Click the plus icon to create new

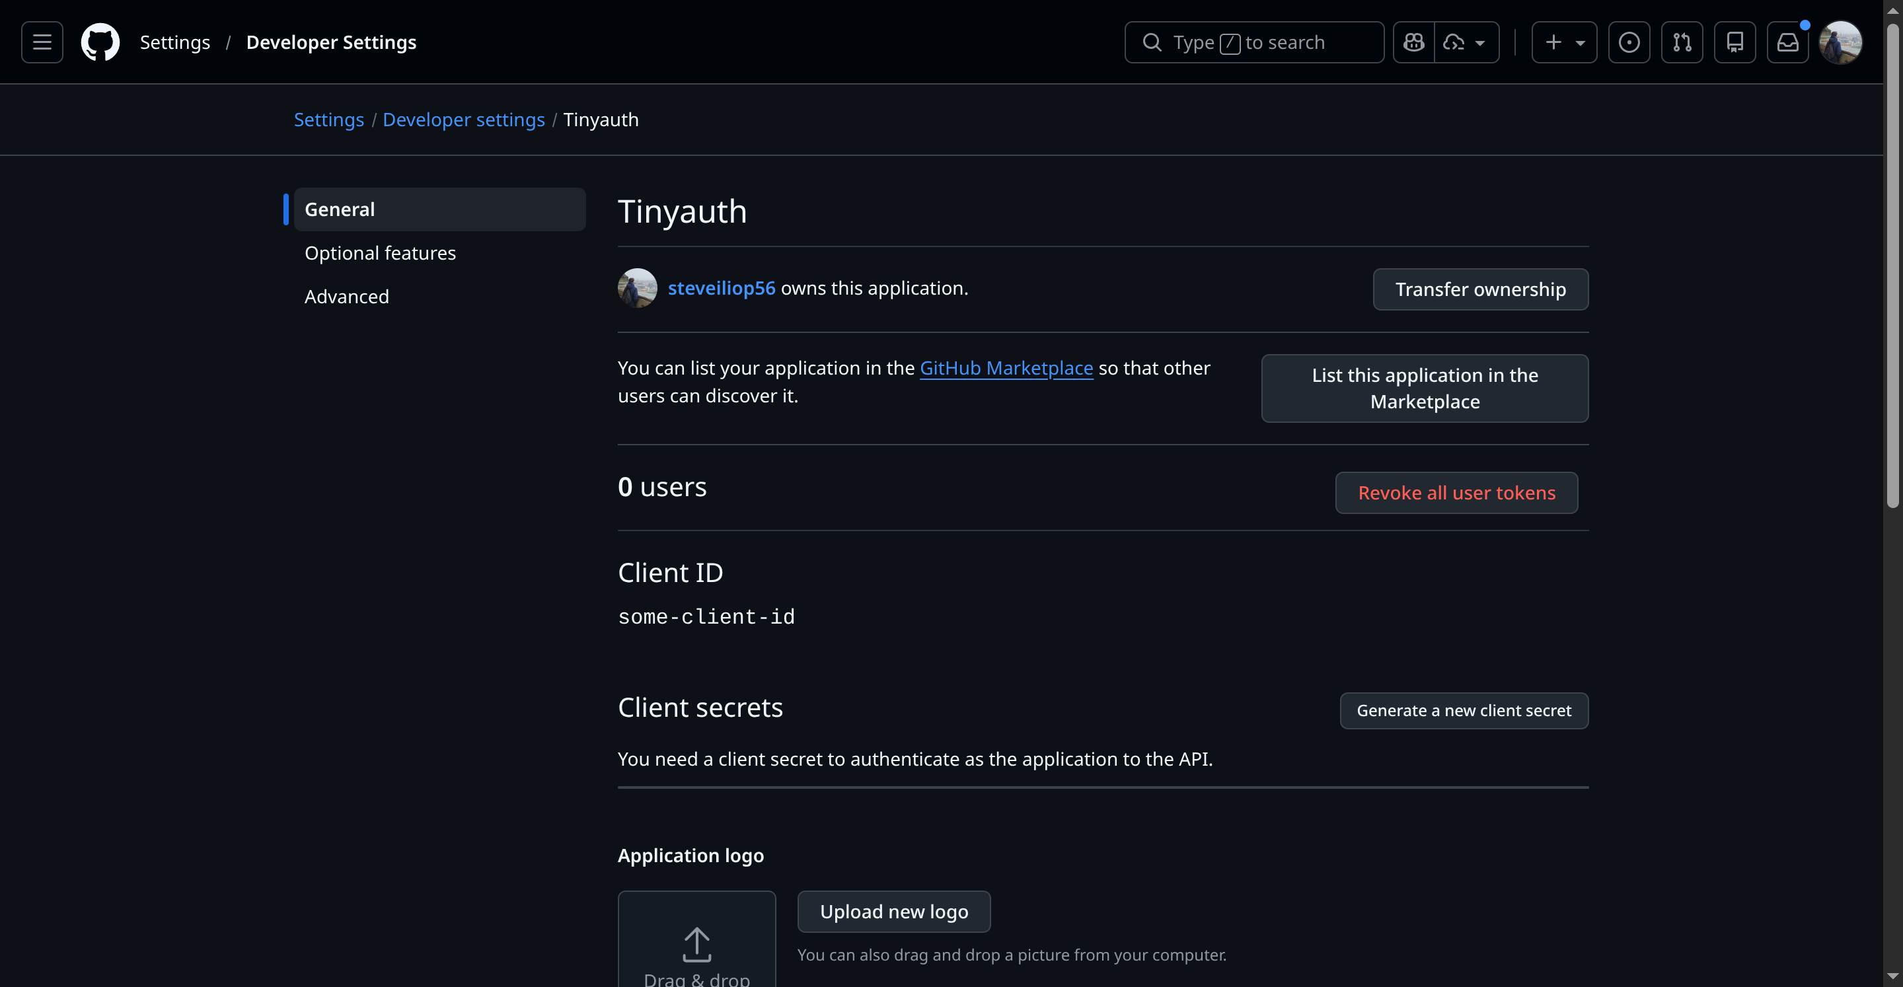coord(1553,42)
